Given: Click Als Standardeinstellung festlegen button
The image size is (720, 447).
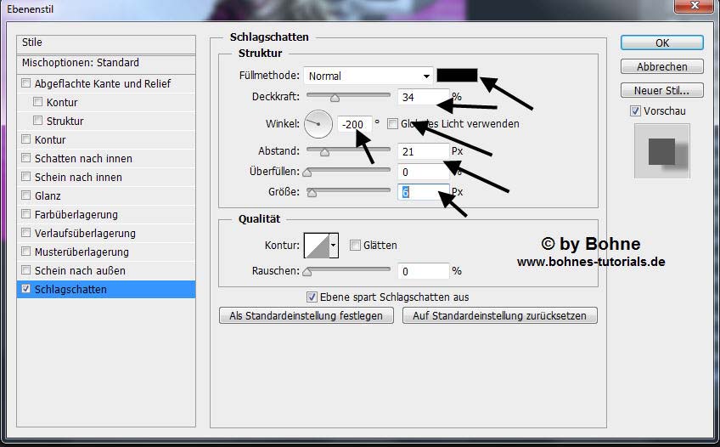Looking at the screenshot, I should pos(307,315).
